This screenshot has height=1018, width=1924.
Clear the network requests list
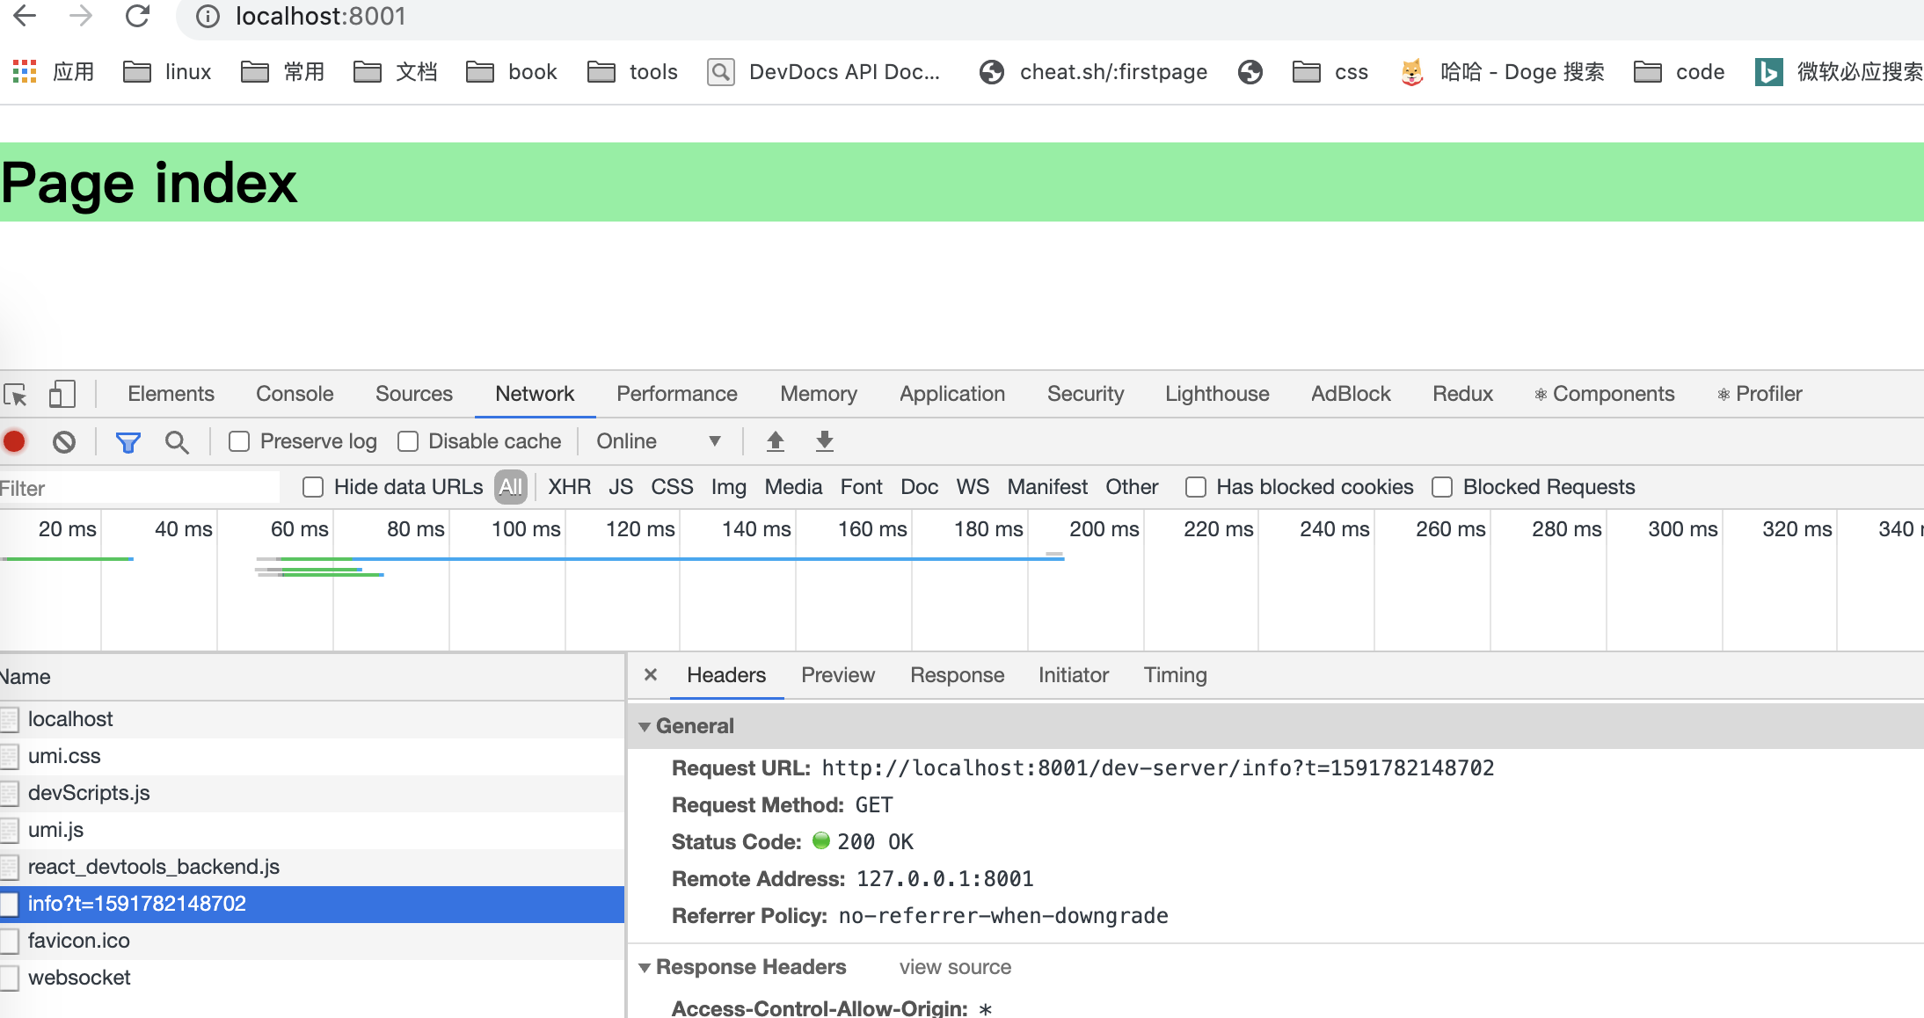pos(62,441)
